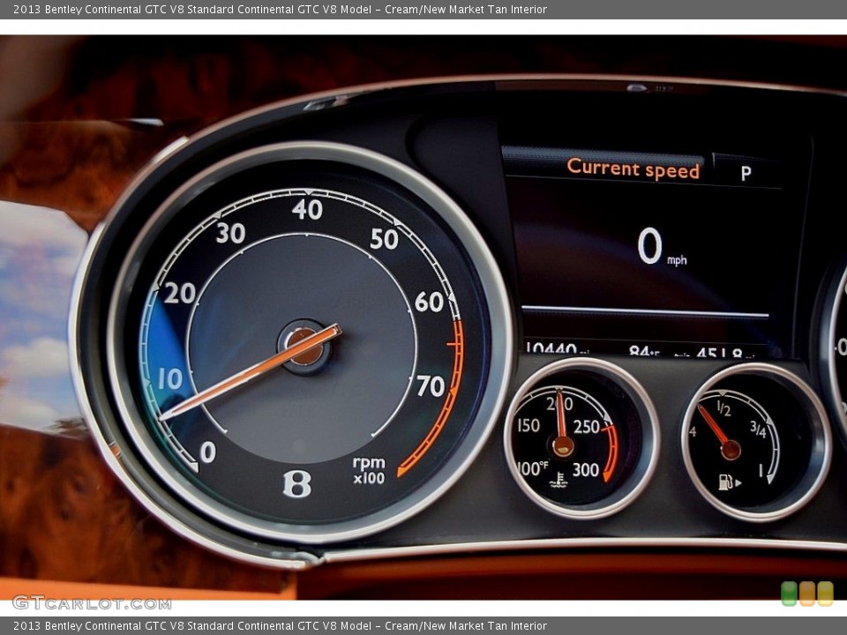Click the '0' mph speed readout

click(x=649, y=246)
